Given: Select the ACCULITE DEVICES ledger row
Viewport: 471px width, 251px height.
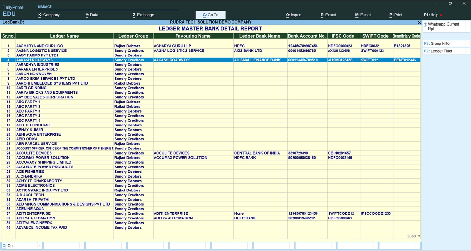Looking at the screenshot, I should pos(34,153).
